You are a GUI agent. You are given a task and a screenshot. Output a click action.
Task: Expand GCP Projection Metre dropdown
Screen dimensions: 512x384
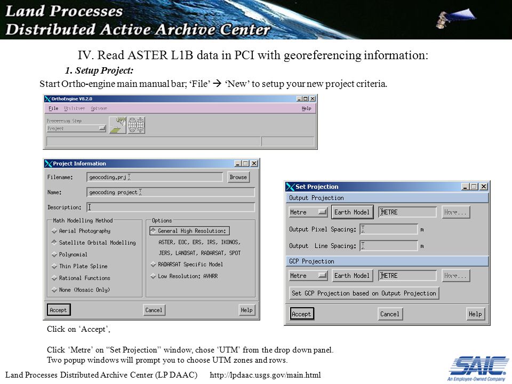pyautogui.click(x=308, y=275)
